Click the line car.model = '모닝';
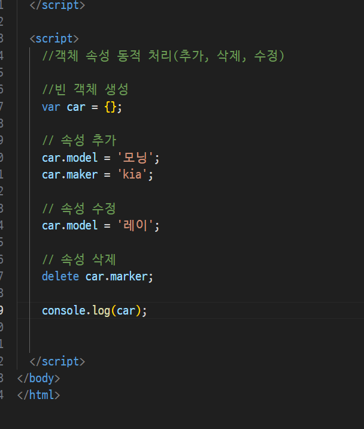Image resolution: width=364 pixels, height=429 pixels. pyautogui.click(x=101, y=158)
